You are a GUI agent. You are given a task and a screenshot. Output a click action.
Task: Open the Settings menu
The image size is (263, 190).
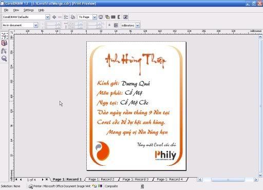pyautogui.click(x=29, y=10)
